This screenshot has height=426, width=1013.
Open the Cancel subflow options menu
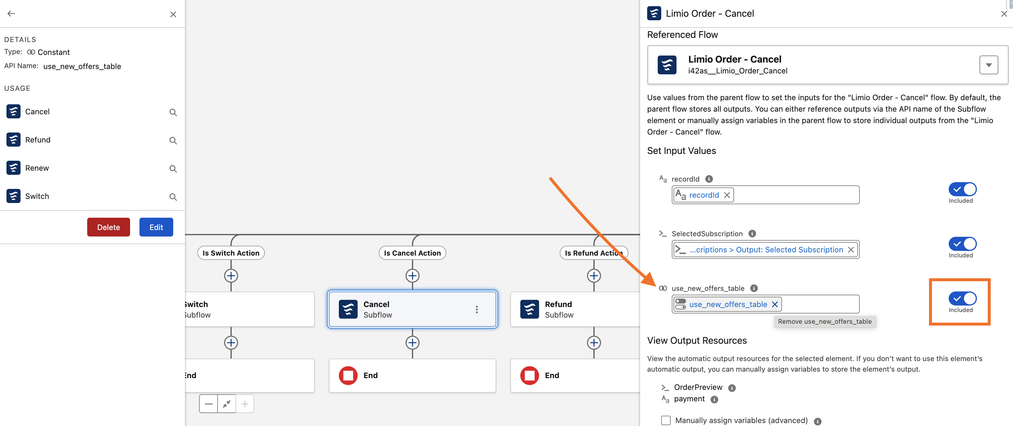[477, 310]
